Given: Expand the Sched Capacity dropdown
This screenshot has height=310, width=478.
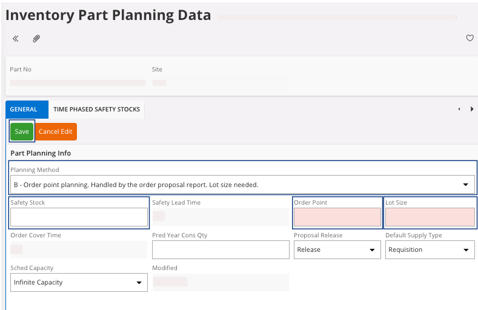Looking at the screenshot, I should pos(79,282).
